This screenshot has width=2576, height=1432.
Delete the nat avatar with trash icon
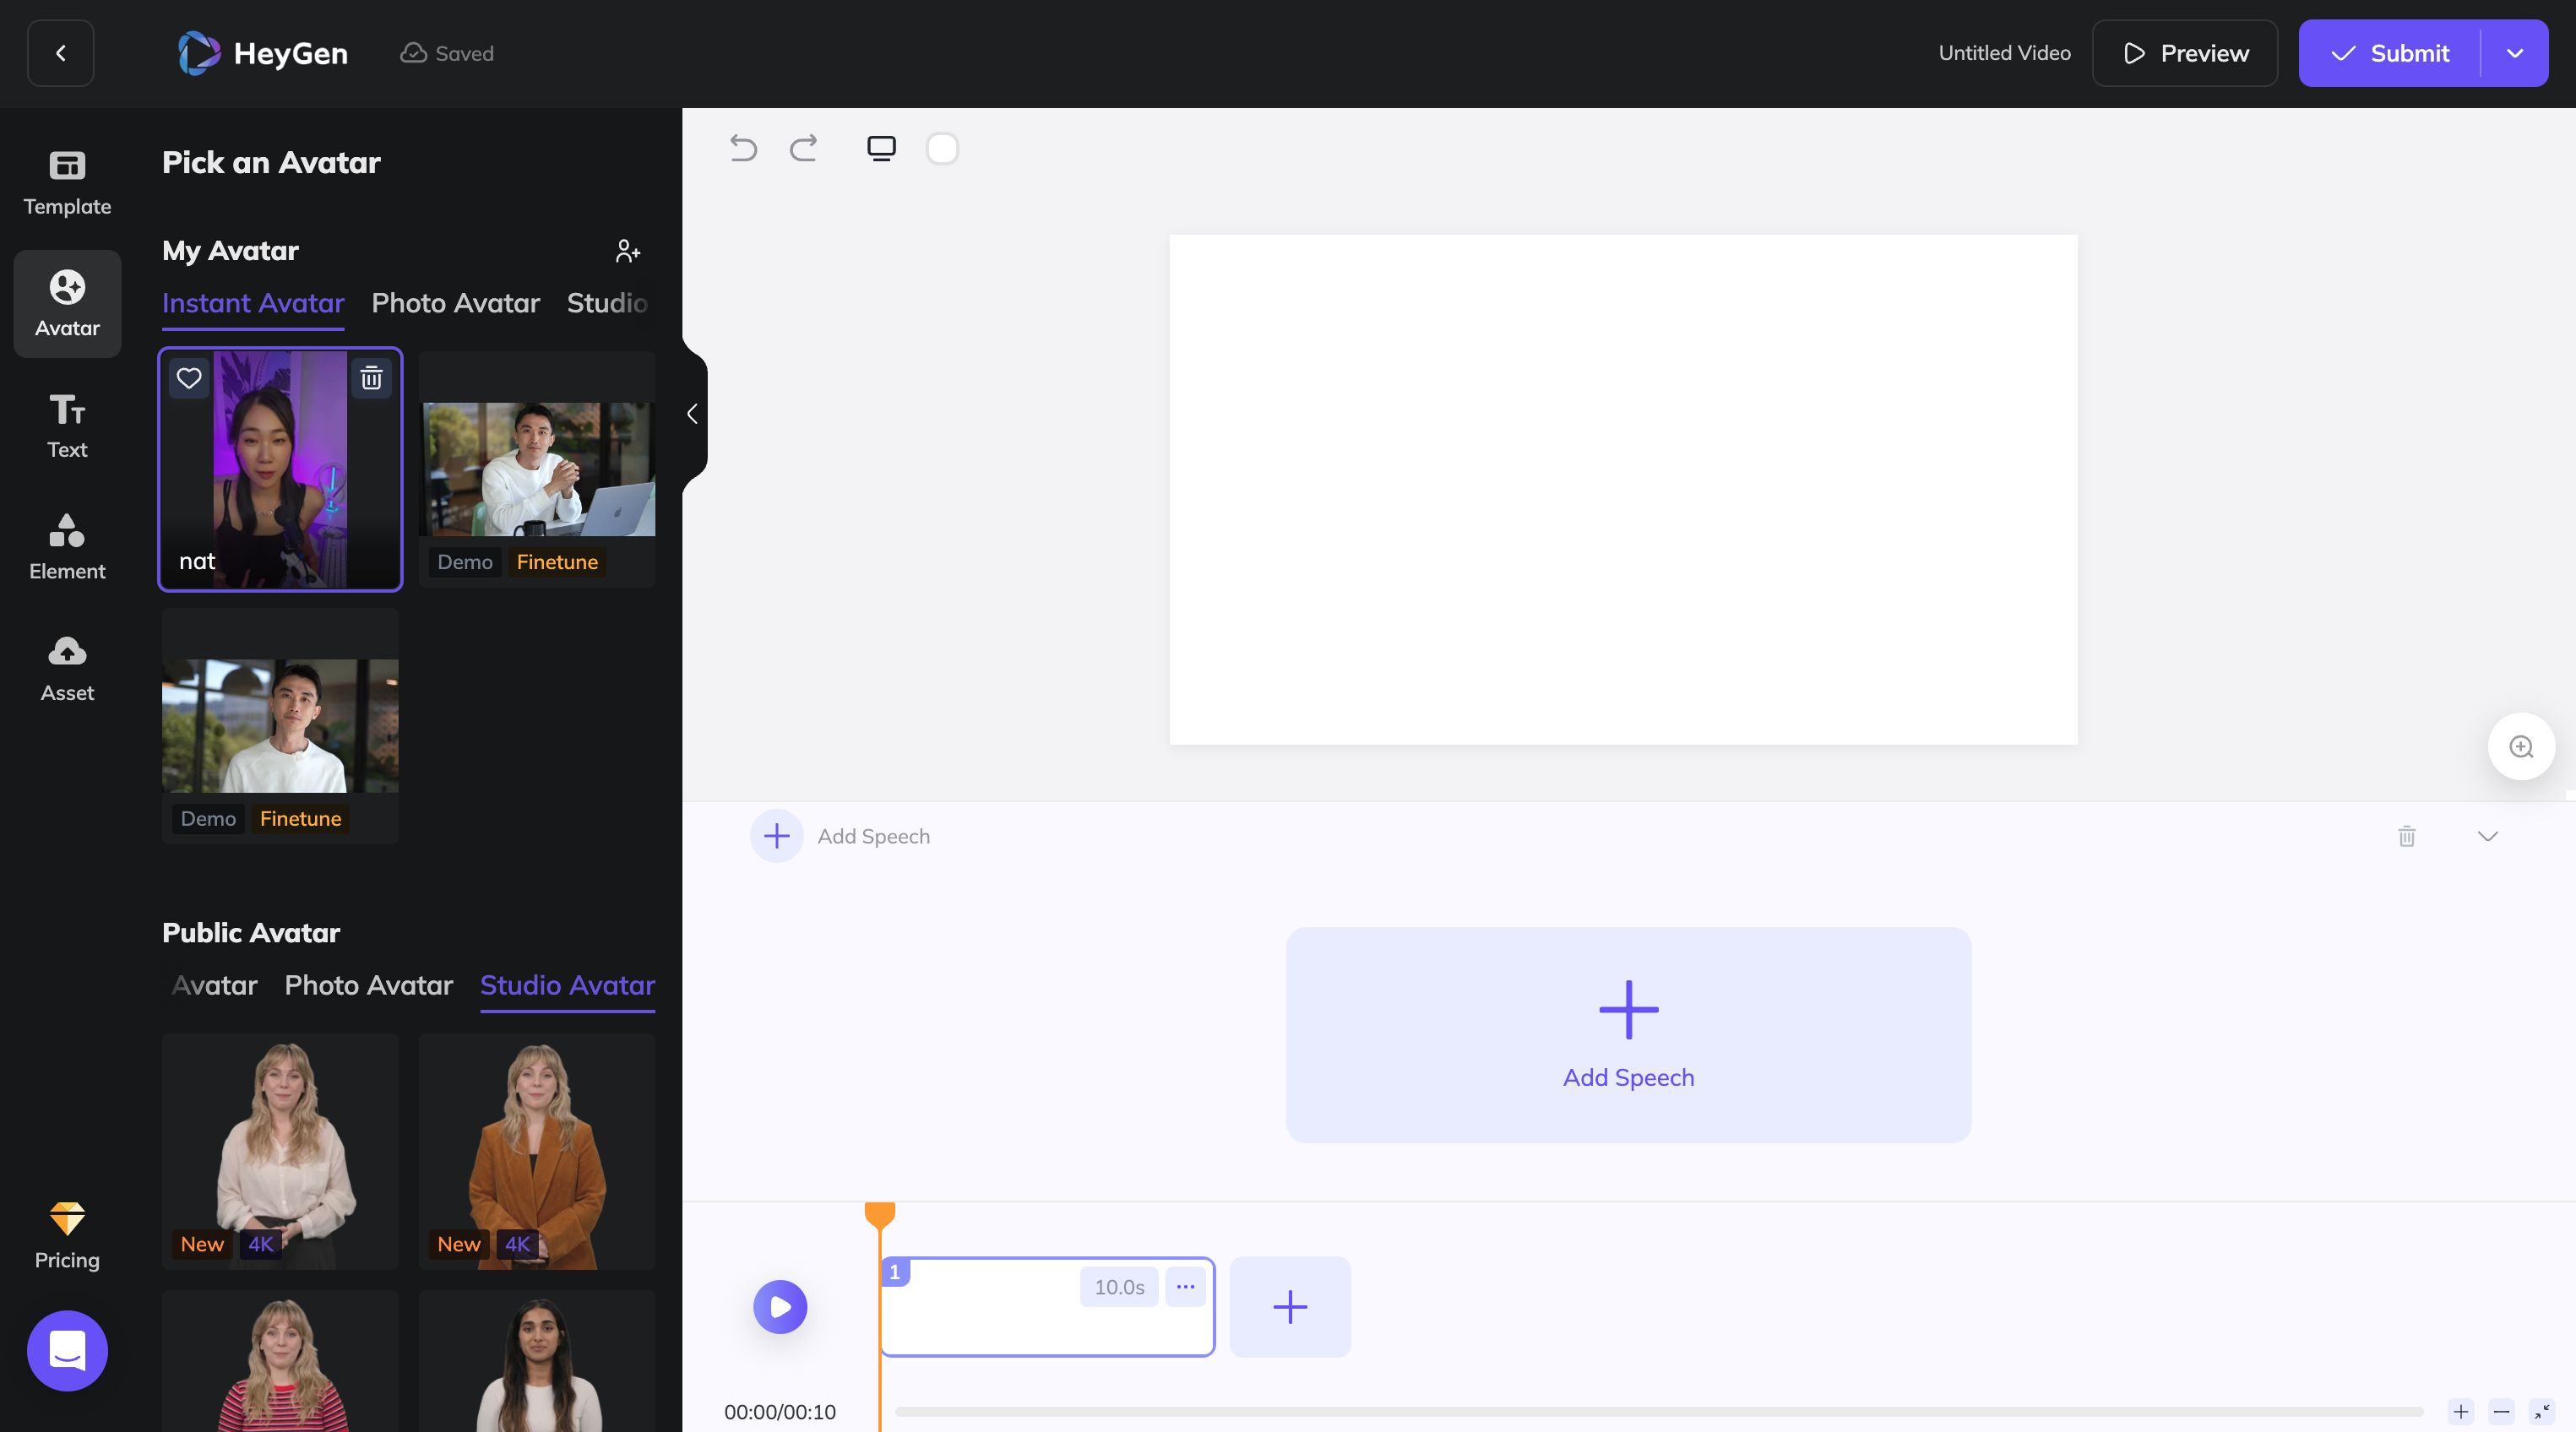371,378
